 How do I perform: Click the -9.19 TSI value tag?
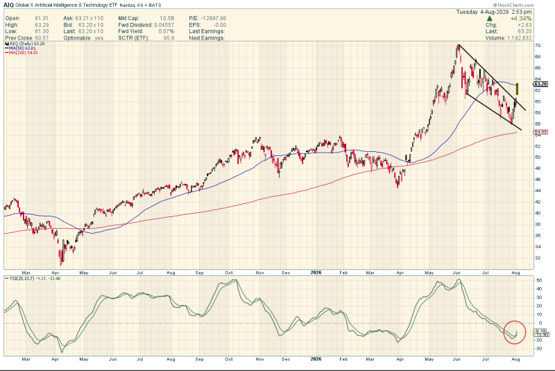pyautogui.click(x=540, y=331)
